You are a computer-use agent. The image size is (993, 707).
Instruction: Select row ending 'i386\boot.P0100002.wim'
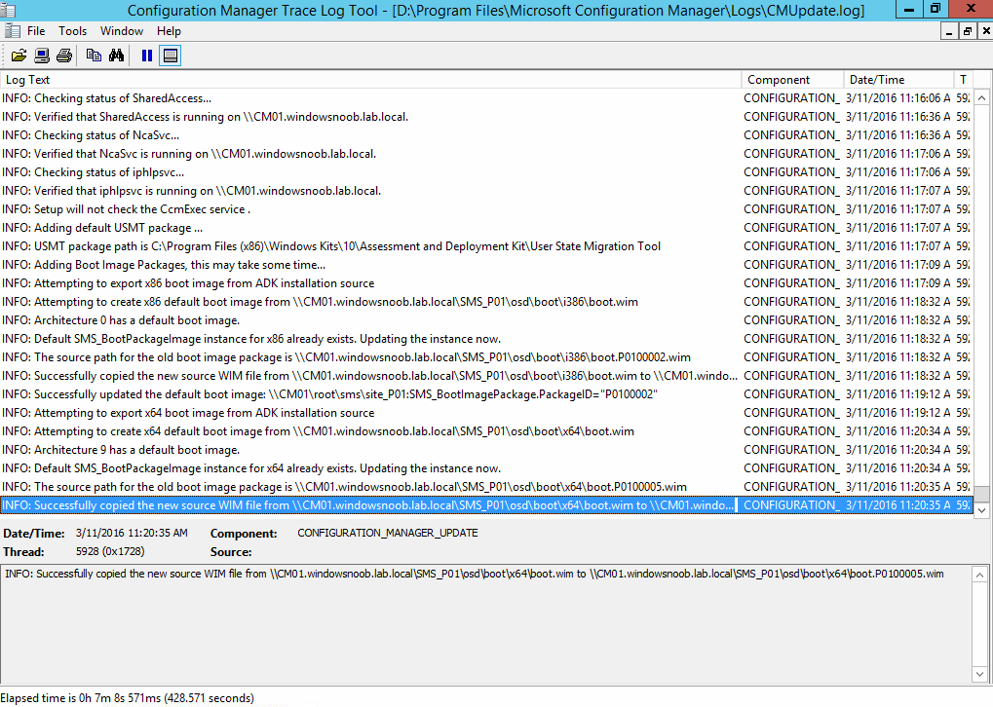coord(486,357)
